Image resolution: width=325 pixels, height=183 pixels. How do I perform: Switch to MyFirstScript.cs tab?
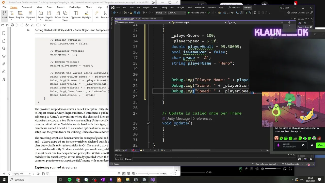(149, 19)
